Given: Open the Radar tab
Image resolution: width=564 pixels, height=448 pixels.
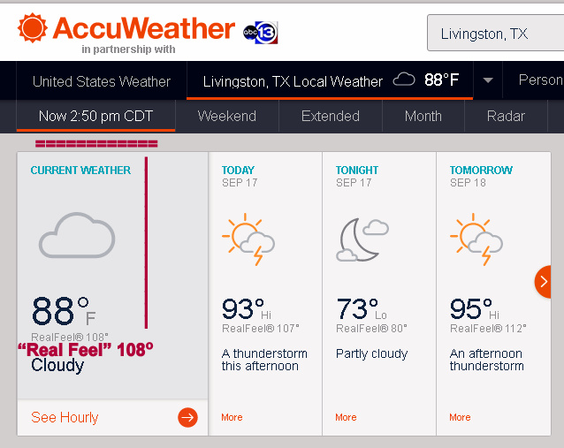Looking at the screenshot, I should [506, 116].
